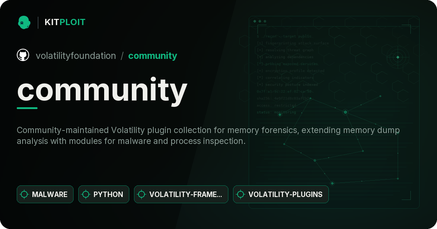Select the PYTHON tag
This screenshot has width=437, height=229.
coord(104,194)
